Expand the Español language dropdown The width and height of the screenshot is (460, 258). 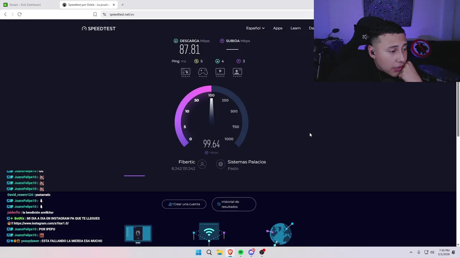pyautogui.click(x=255, y=28)
